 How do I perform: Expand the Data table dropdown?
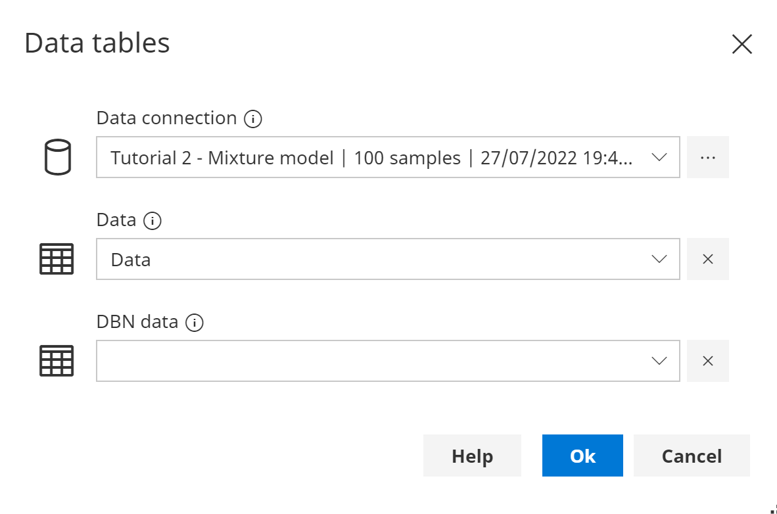coord(658,259)
